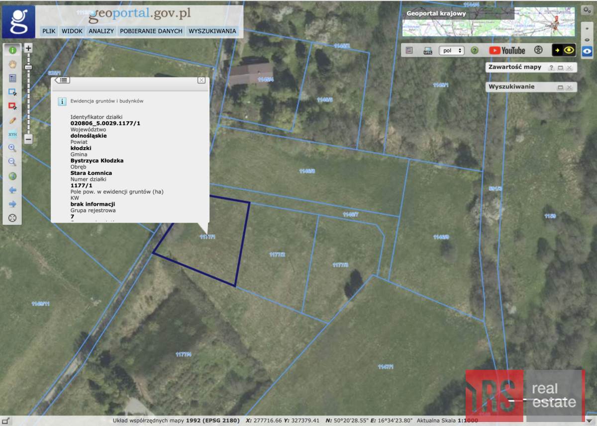Click the plus button on zoom slider
This screenshot has width=597, height=426.
[x=28, y=48]
